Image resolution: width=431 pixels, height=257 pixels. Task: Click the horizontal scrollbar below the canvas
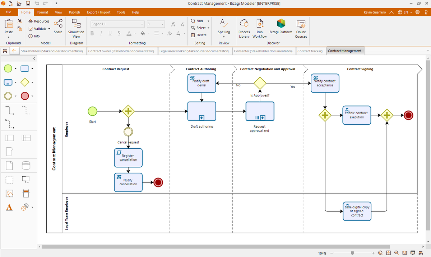click(x=216, y=247)
